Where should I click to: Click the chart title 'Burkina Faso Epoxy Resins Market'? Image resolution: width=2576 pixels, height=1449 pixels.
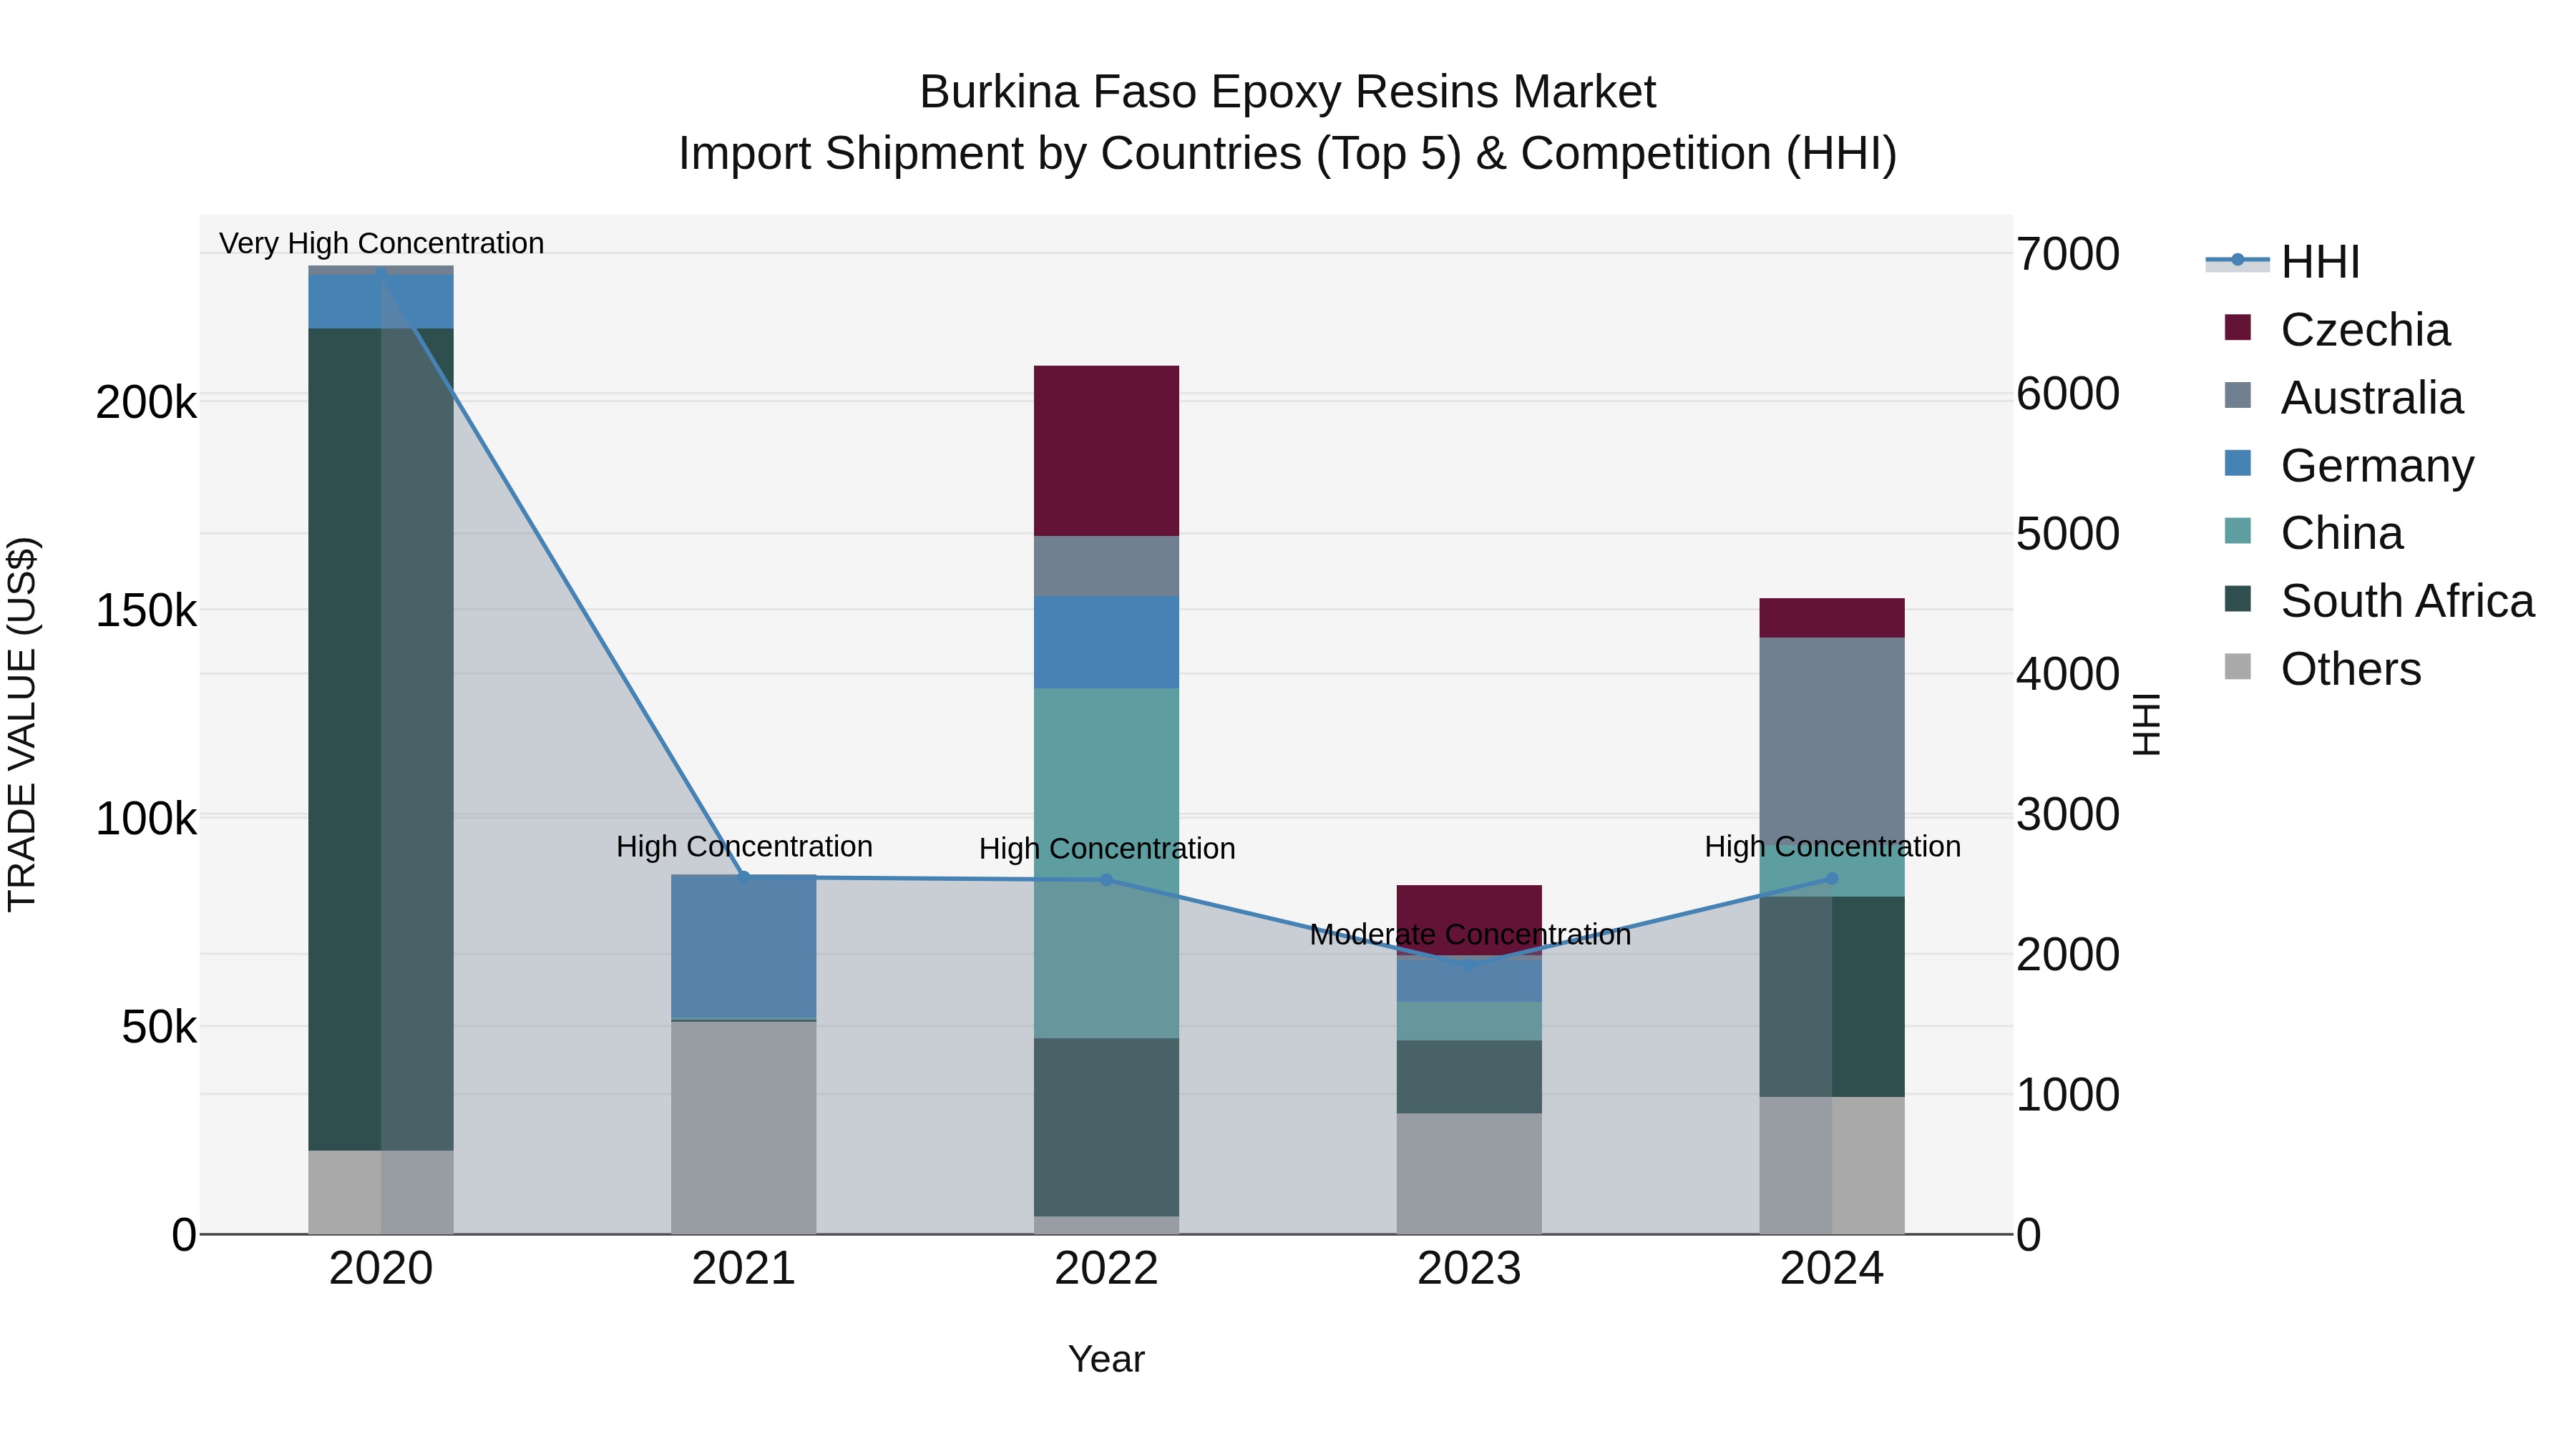(1287, 92)
